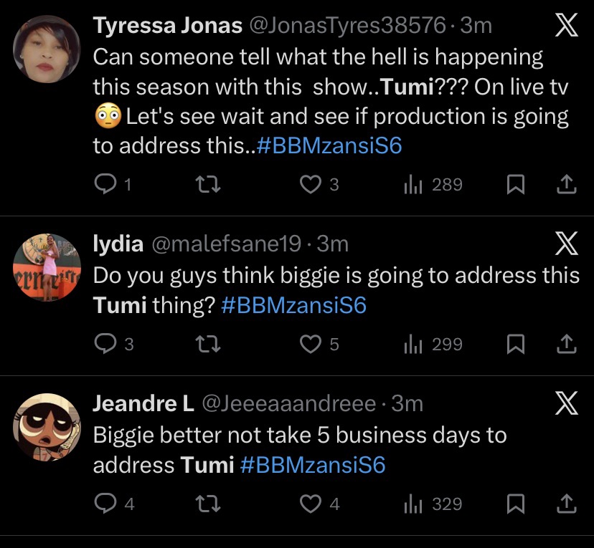Repost lydia's tweet
Screen dimensions: 594x548
(207, 345)
